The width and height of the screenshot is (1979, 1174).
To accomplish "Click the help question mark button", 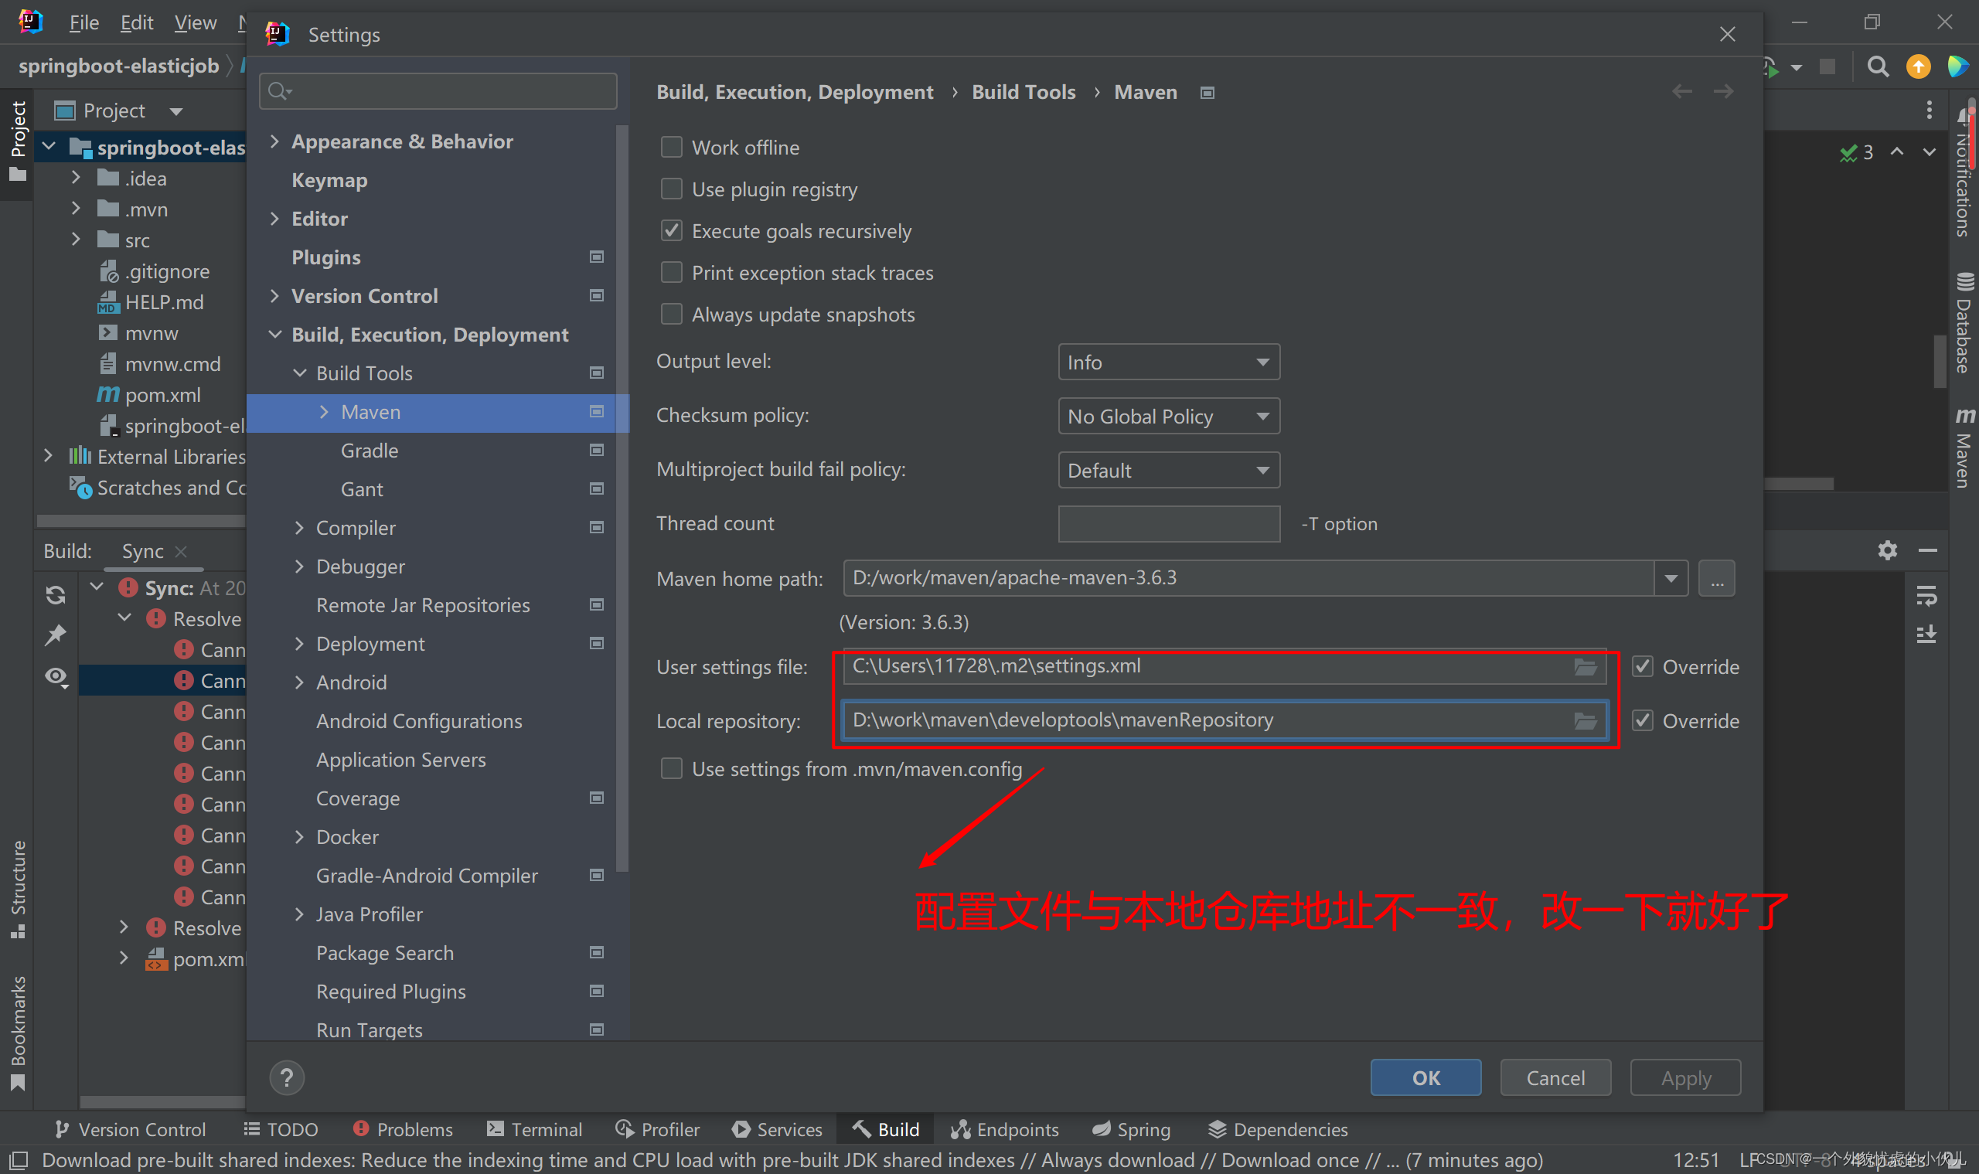I will tap(288, 1077).
